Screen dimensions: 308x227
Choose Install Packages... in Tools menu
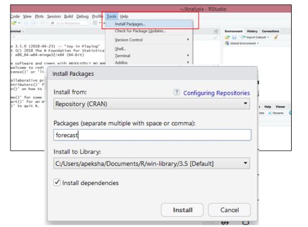[149, 24]
